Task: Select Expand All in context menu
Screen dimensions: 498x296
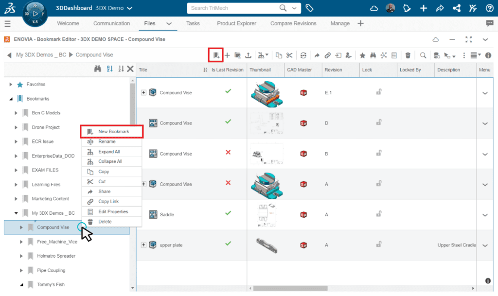Action: (x=111, y=152)
